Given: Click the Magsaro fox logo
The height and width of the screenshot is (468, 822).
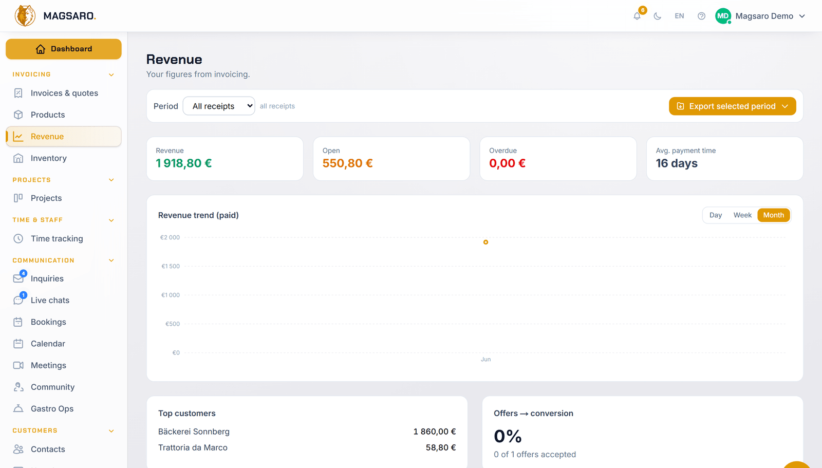Looking at the screenshot, I should coord(25,16).
